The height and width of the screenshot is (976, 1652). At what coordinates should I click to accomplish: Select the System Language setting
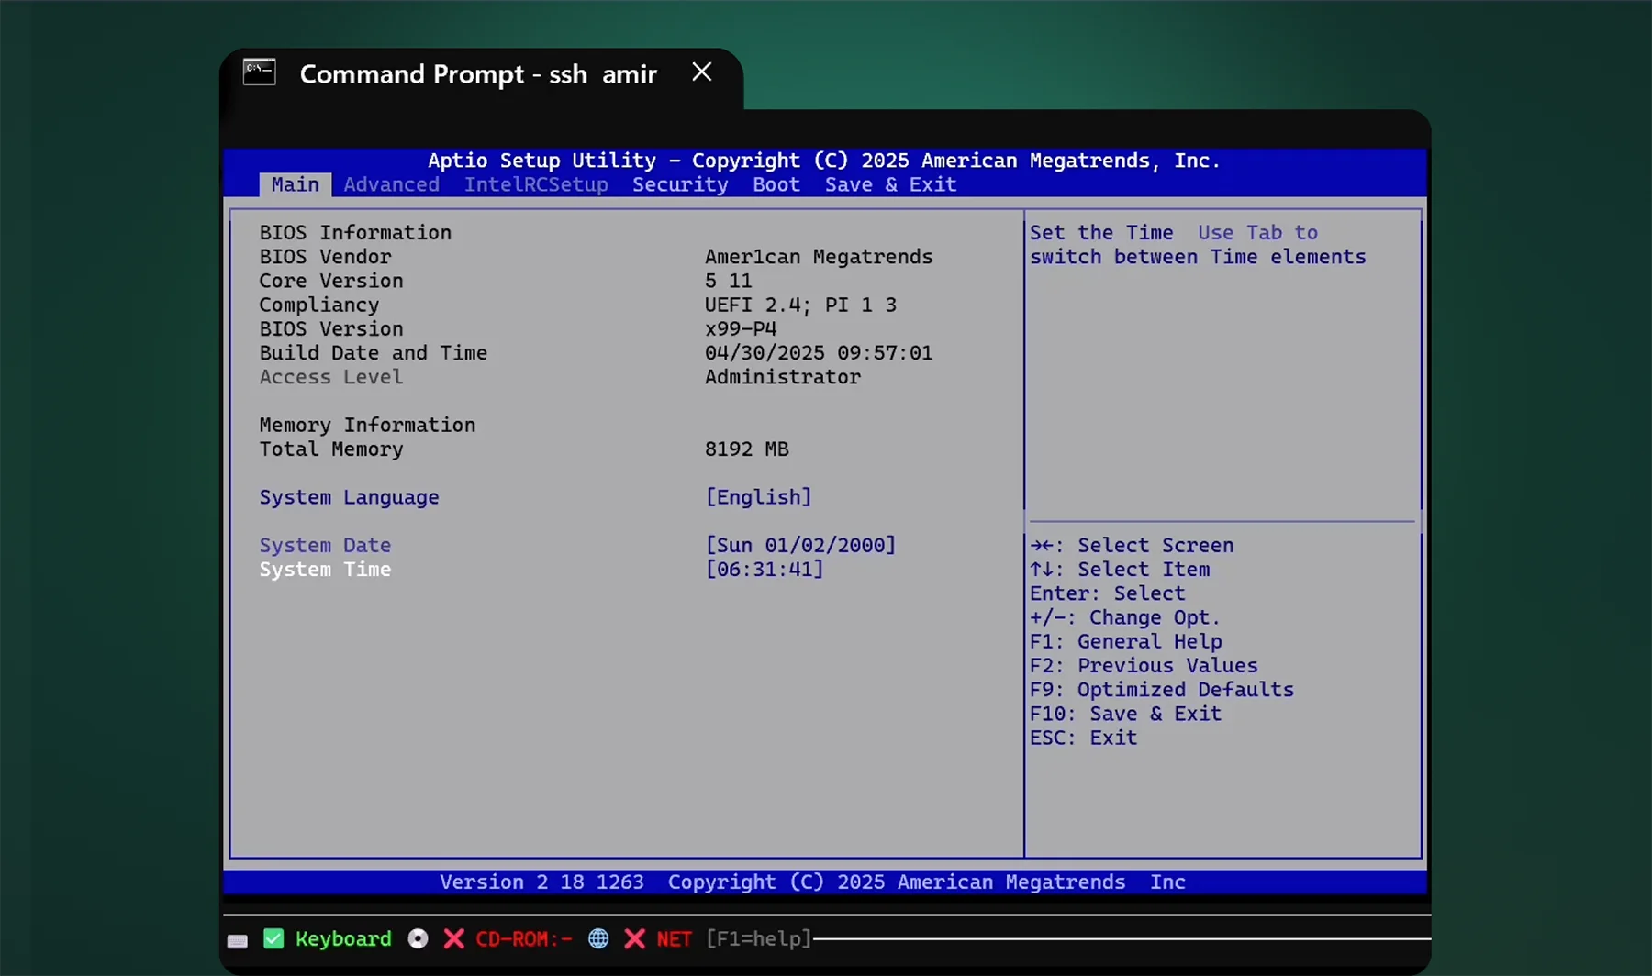click(x=349, y=497)
